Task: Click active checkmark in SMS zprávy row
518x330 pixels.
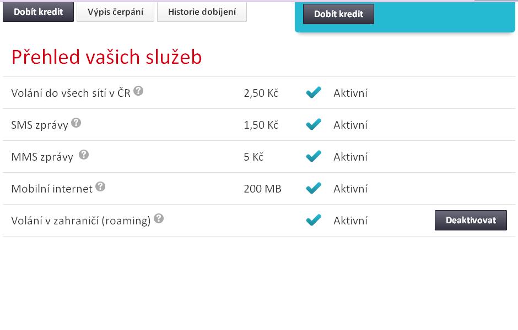Action: 314,125
